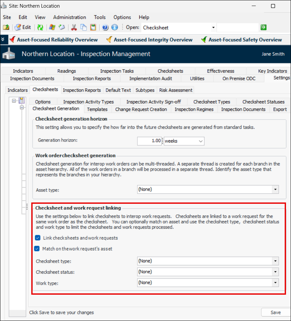The width and height of the screenshot is (291, 321).
Task: Click the Windows flag toolbar icon
Action: [52, 27]
